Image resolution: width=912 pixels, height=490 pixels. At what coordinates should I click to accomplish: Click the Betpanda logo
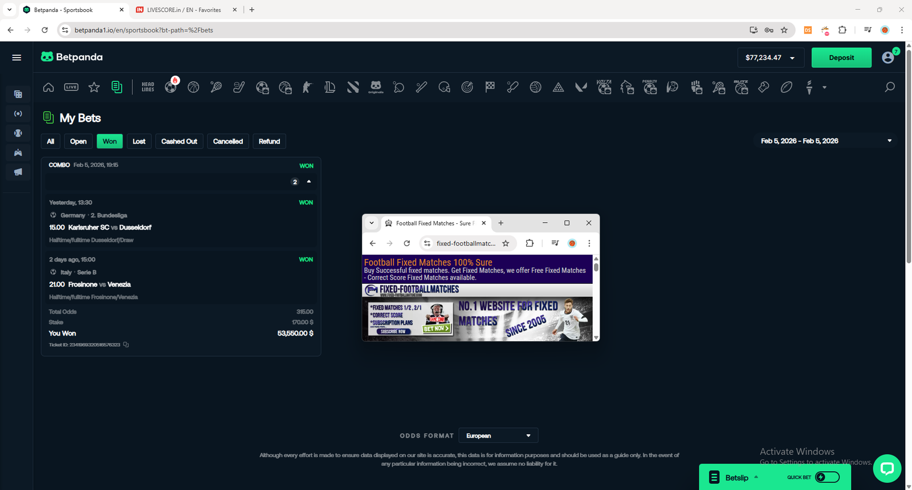click(72, 57)
